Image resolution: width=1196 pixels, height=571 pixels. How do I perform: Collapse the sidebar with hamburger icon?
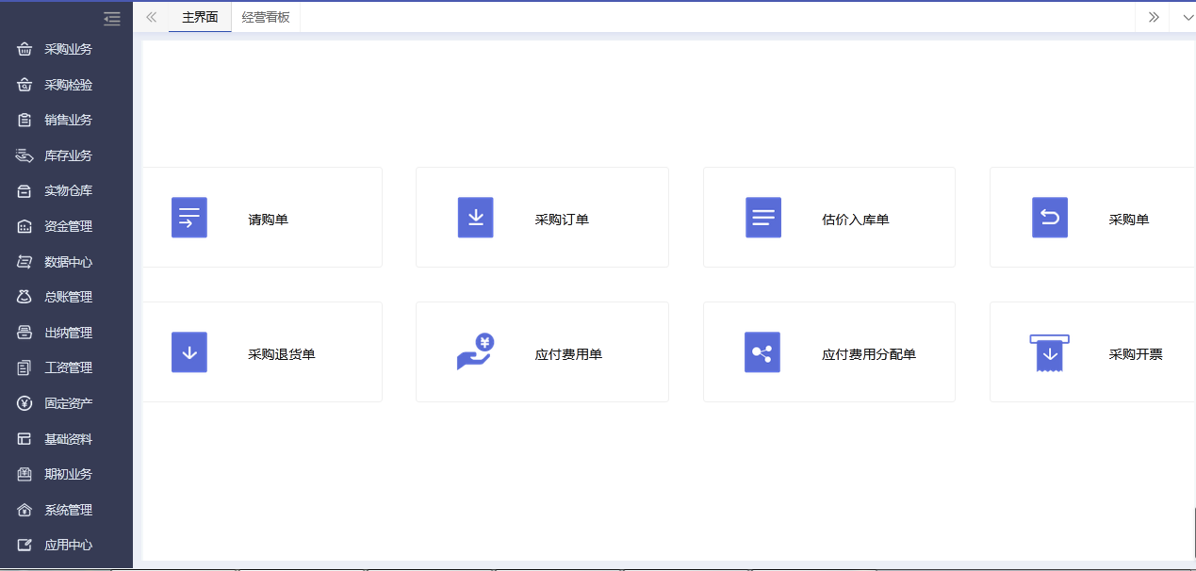(x=112, y=18)
